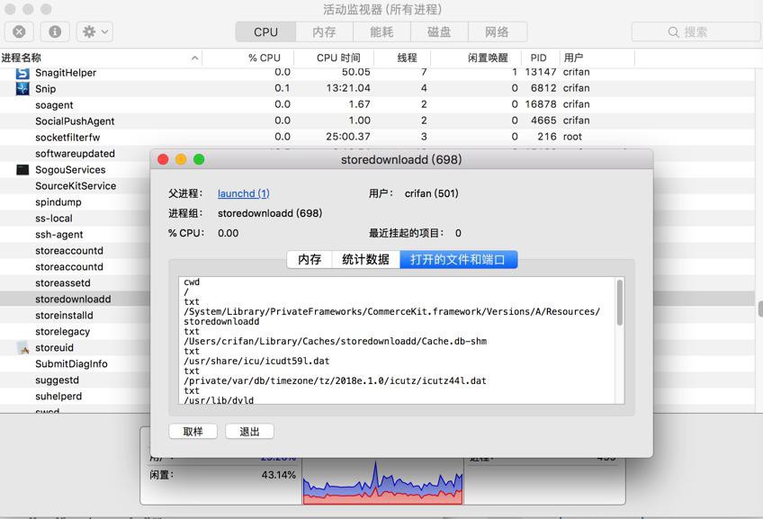Sort by 闲置唤醒 column header
The width and height of the screenshot is (763, 519).
click(476, 58)
